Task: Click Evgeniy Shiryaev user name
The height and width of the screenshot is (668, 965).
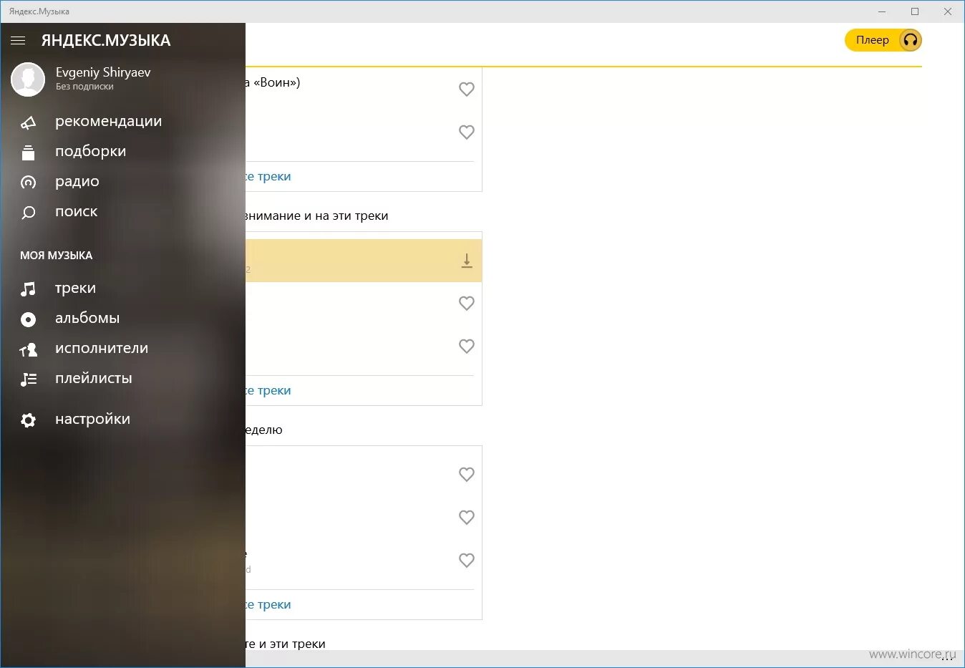Action: [103, 72]
